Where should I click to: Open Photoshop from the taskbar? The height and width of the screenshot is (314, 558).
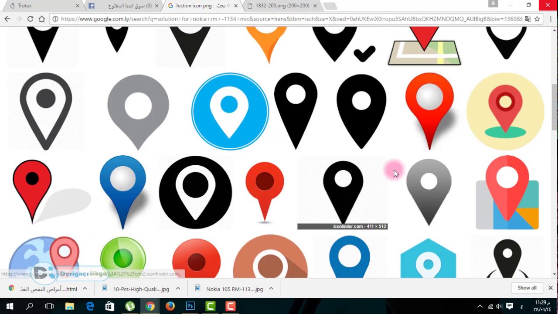tap(190, 306)
